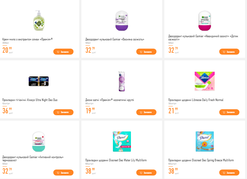Click the cart icon for Always Ultra Night
Viewport: 247px width, 179px height.
pos(58,112)
